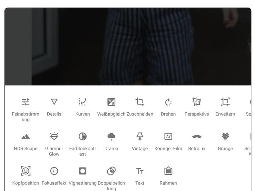Screen dimensions: 255x191
Task: Add a frame with Rahmen icon
Action: tap(168, 171)
